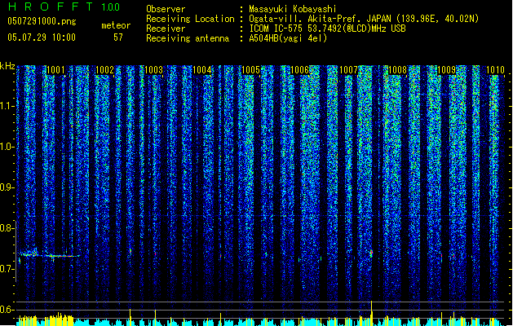Click time marker 1001

coord(55,69)
